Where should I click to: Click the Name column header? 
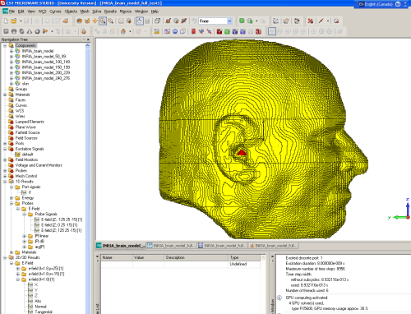(x=117, y=257)
